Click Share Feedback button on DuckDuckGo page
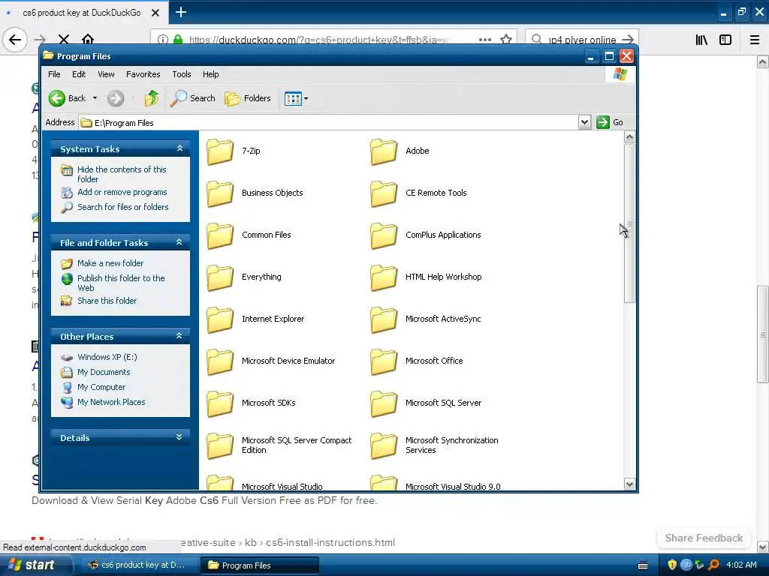Image resolution: width=769 pixels, height=576 pixels. point(704,538)
